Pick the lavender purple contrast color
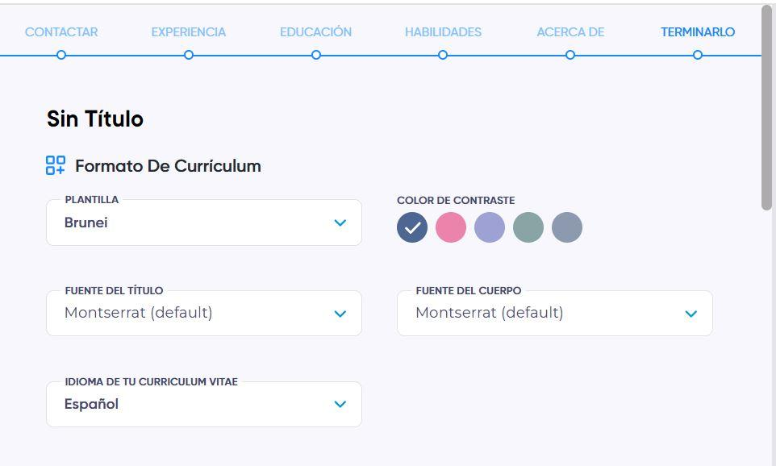Screen dimensions: 776x466 point(490,227)
